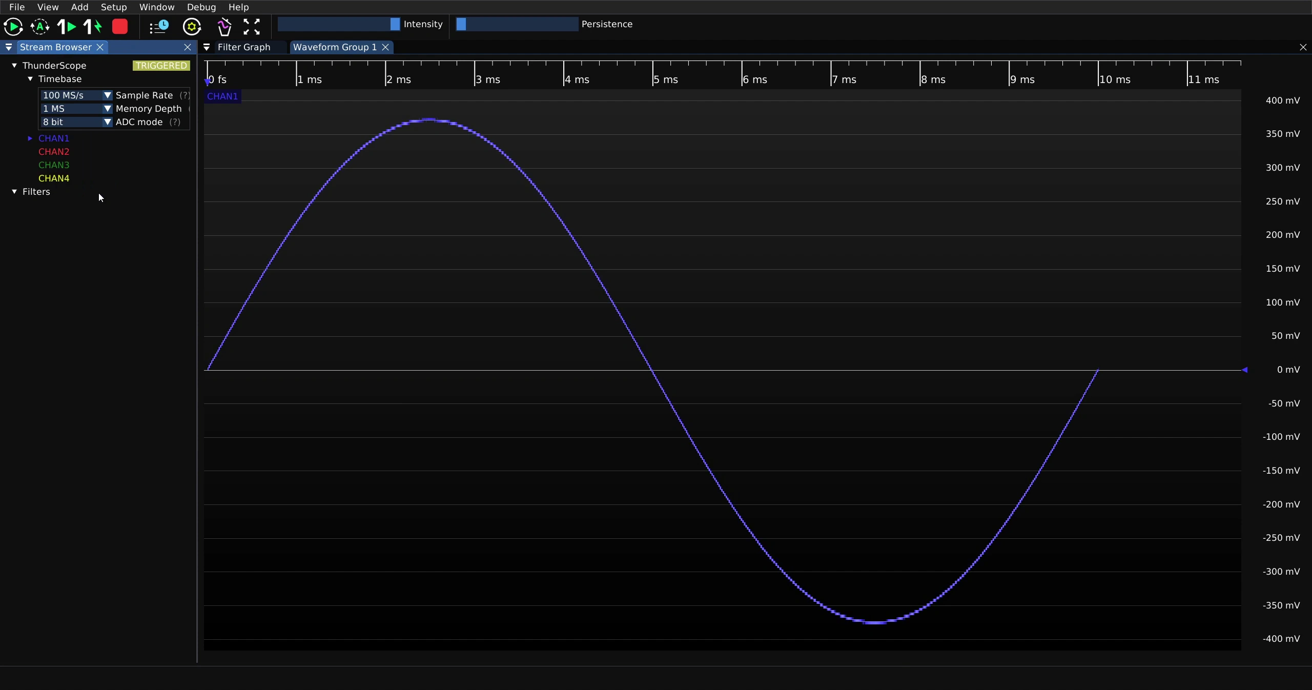Start continuous trigger with green play icon
The image size is (1312, 690).
click(13, 27)
